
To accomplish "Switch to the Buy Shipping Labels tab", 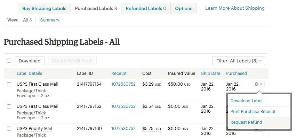I will coord(44,8).
